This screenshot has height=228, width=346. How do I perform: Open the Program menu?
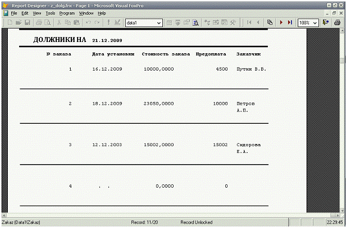(x=66, y=13)
